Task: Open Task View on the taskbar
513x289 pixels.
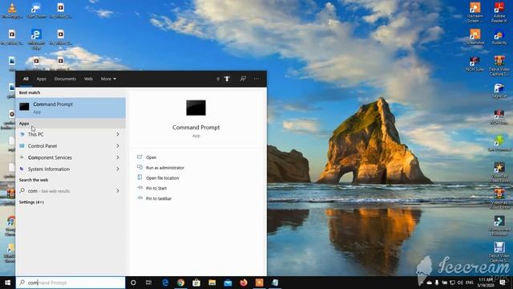Action: pos(148,283)
